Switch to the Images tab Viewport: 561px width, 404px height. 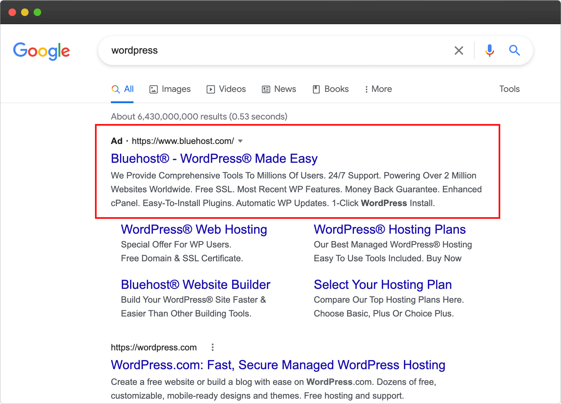(170, 89)
